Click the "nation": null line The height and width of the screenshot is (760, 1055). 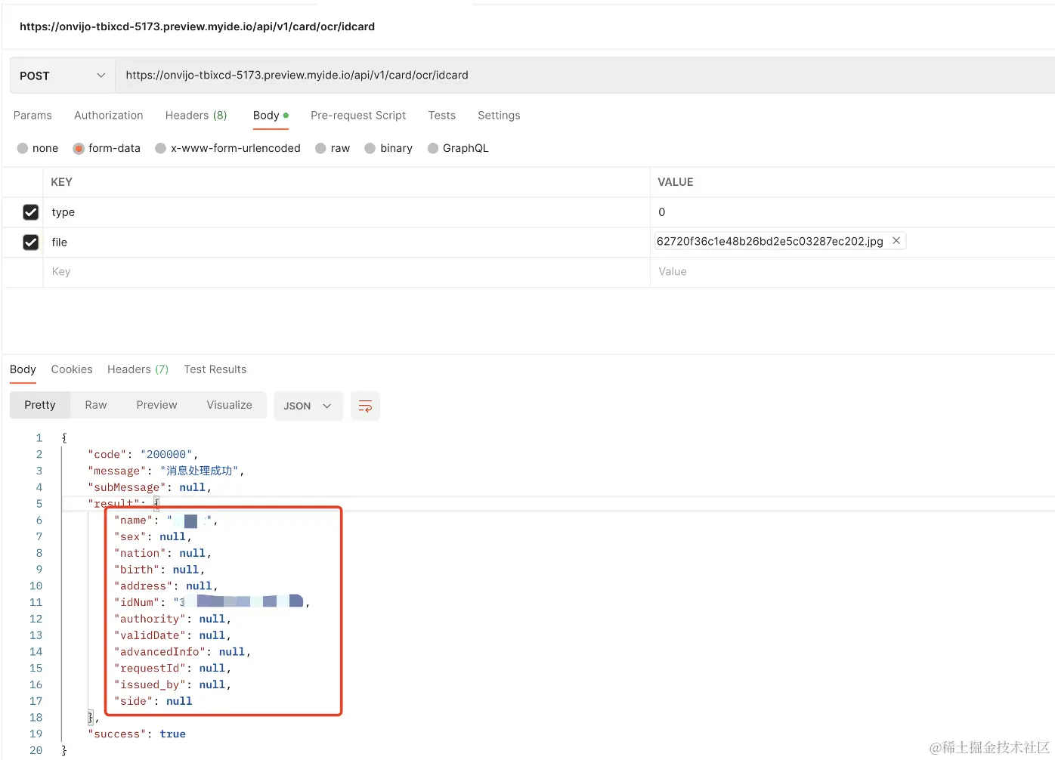162,554
